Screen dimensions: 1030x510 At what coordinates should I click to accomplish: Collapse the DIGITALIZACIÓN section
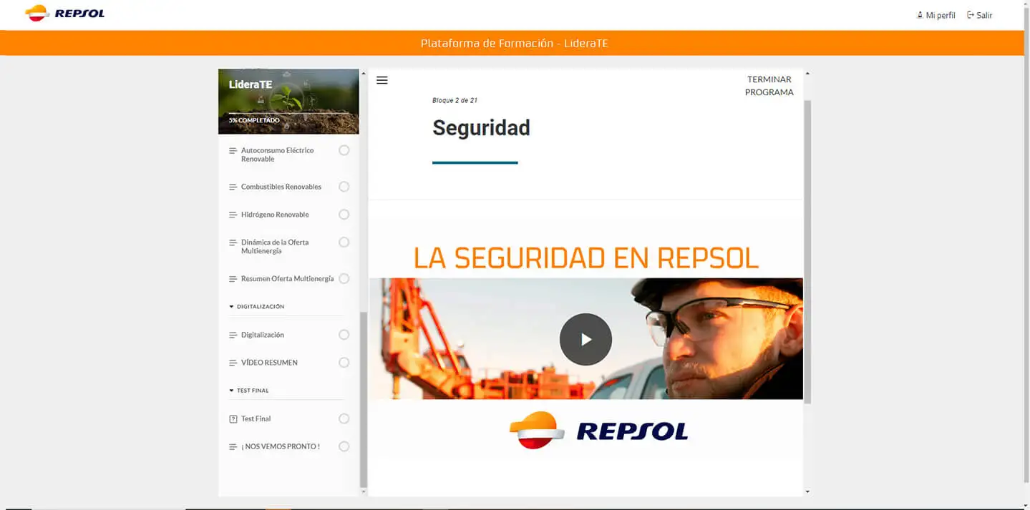point(258,306)
